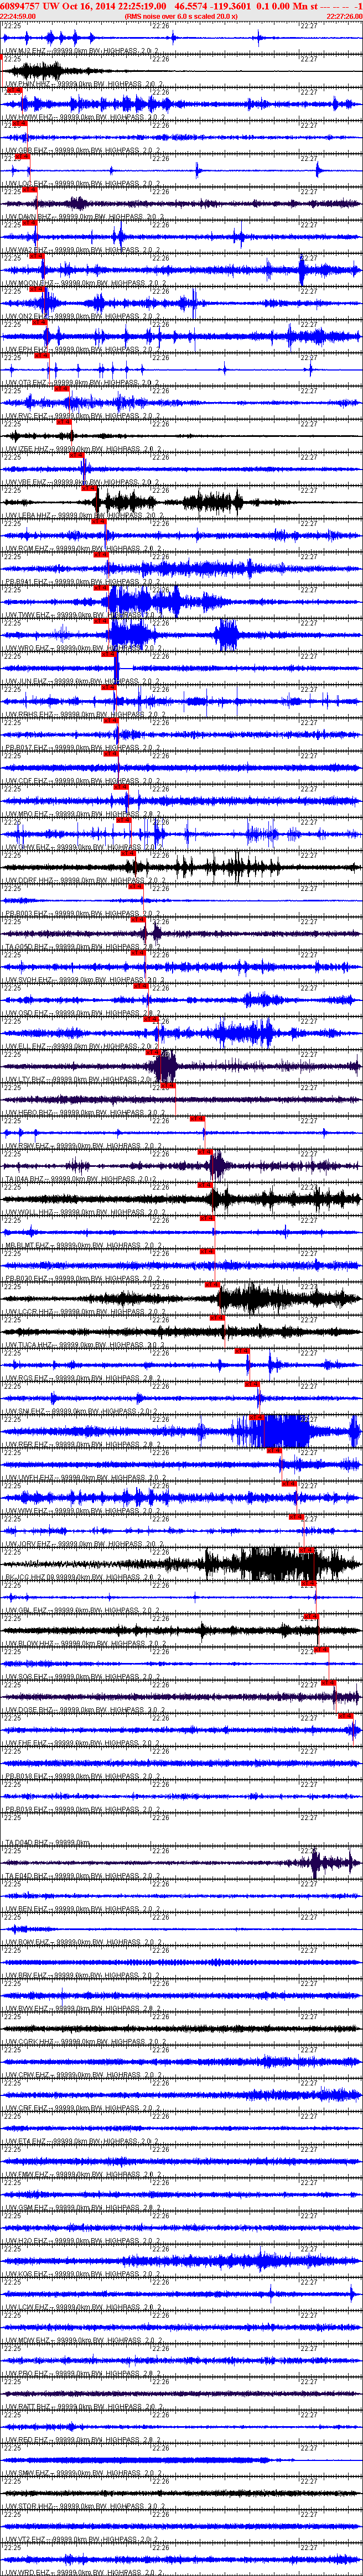This screenshot has width=363, height=2576.
Task: Click the red pick flag on UW.ELL.EHZ trace
Action: click(153, 1052)
